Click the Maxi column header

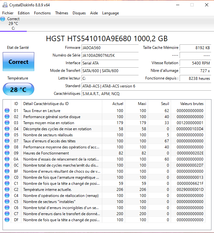(137, 104)
